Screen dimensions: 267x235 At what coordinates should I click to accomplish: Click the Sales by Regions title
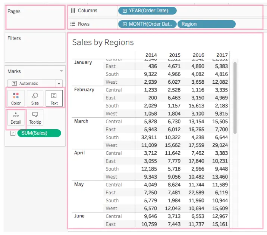(103, 42)
